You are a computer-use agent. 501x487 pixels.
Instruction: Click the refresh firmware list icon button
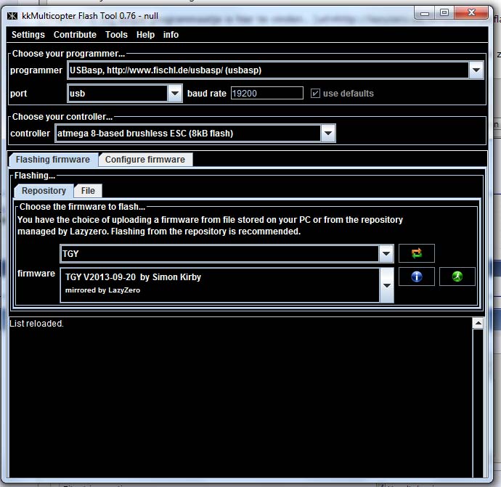pyautogui.click(x=416, y=253)
